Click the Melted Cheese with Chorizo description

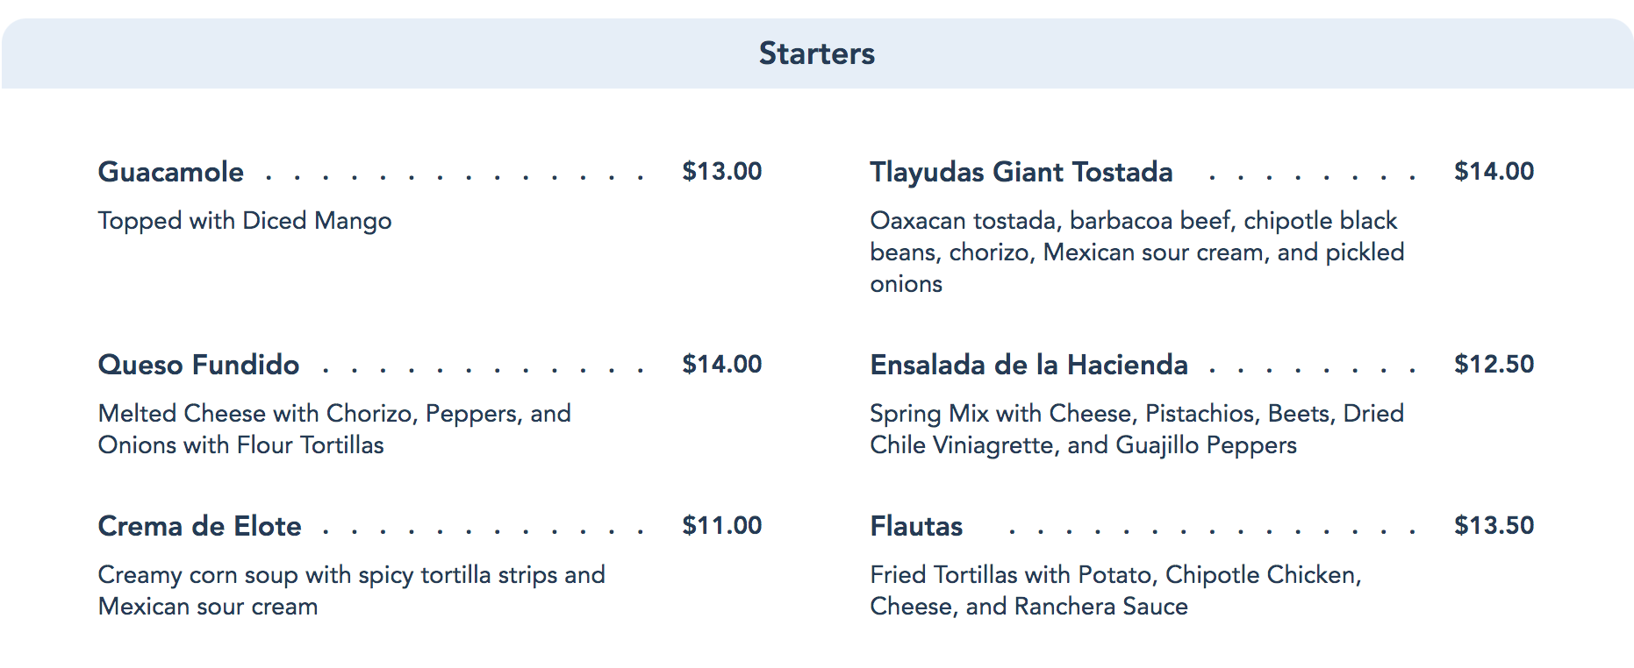tap(334, 429)
